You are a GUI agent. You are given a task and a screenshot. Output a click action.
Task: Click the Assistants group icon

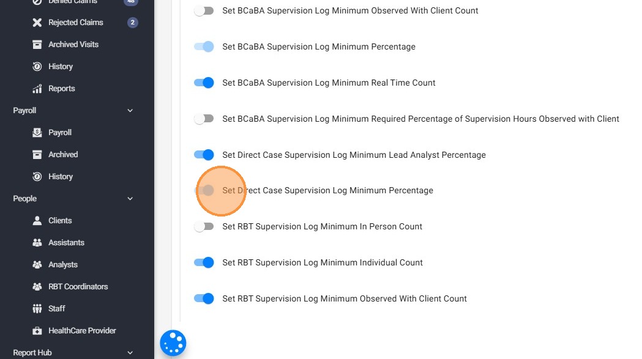coord(37,243)
